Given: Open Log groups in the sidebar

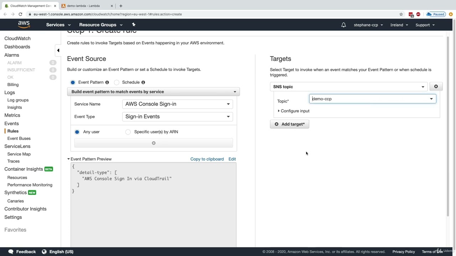Looking at the screenshot, I should click(x=18, y=100).
